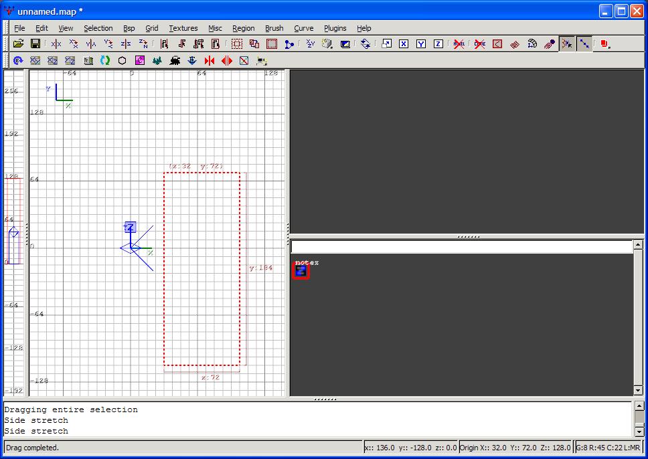Click the patch wireframe mesh icon
The image size is (648, 459).
click(515, 43)
